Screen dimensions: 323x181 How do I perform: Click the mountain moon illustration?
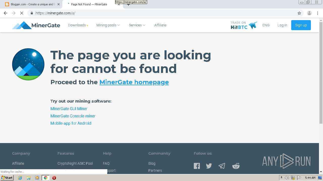[28, 64]
